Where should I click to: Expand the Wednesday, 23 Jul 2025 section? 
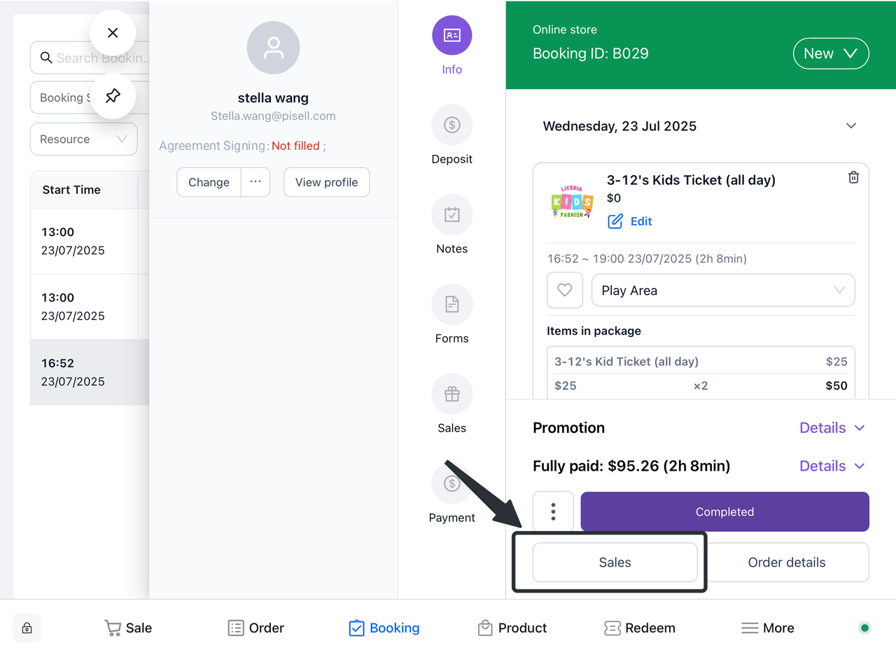[x=850, y=126]
